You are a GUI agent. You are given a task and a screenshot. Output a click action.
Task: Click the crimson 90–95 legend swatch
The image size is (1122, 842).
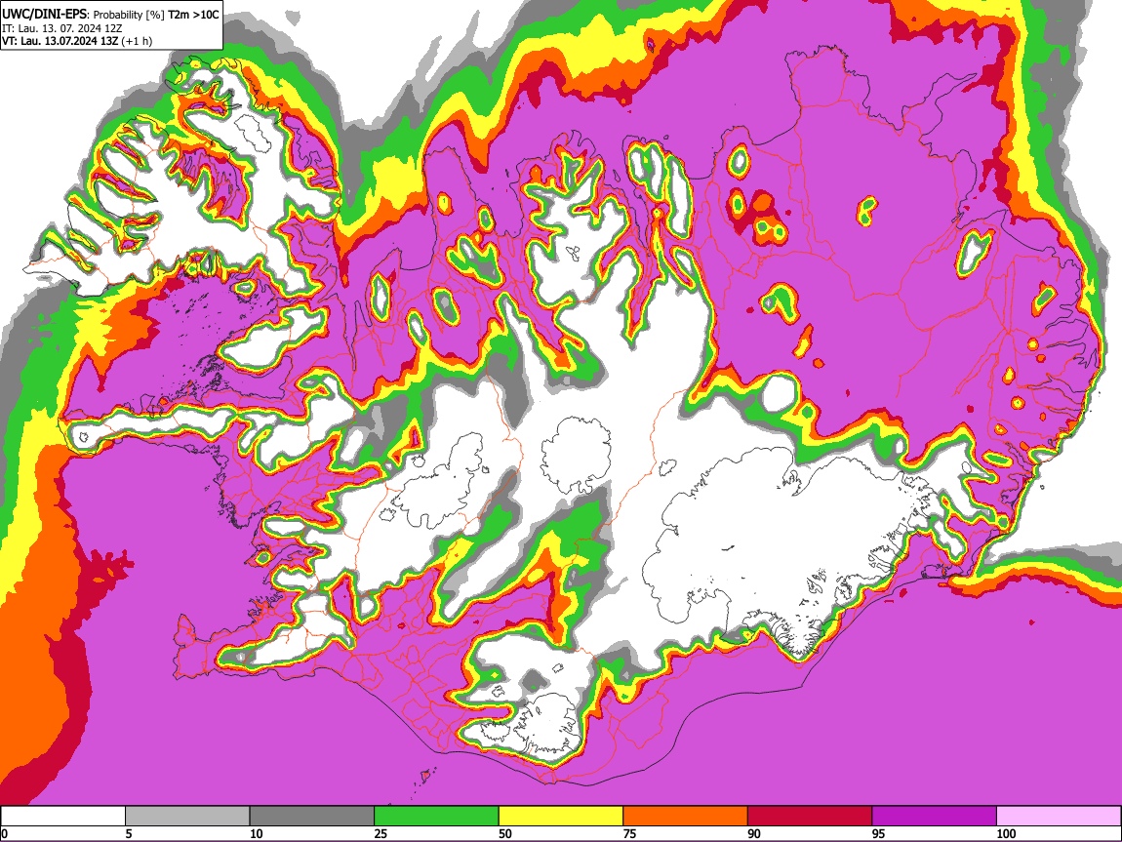[x=810, y=817]
